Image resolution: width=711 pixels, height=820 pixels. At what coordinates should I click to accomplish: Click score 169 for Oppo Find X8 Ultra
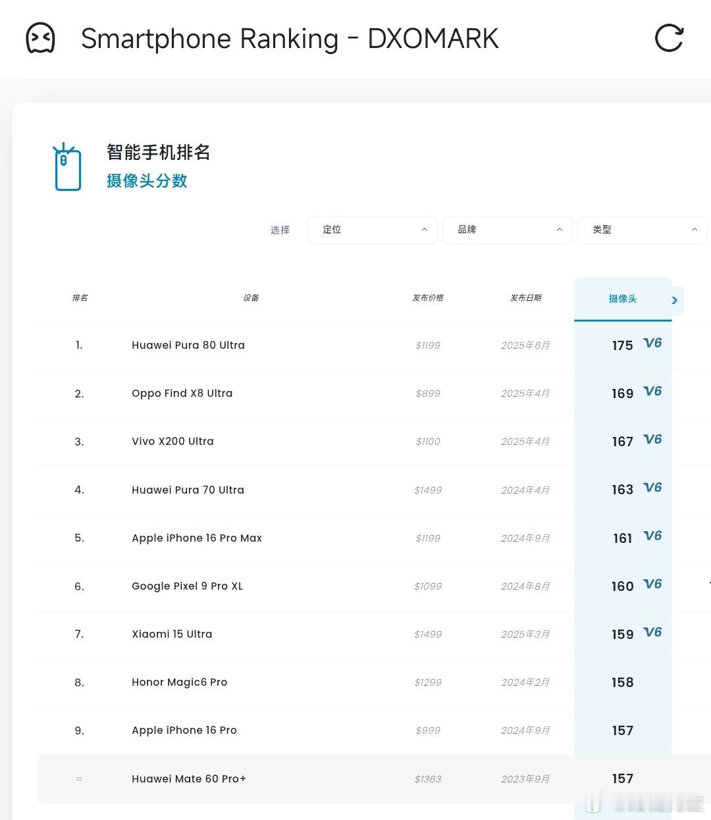click(623, 394)
